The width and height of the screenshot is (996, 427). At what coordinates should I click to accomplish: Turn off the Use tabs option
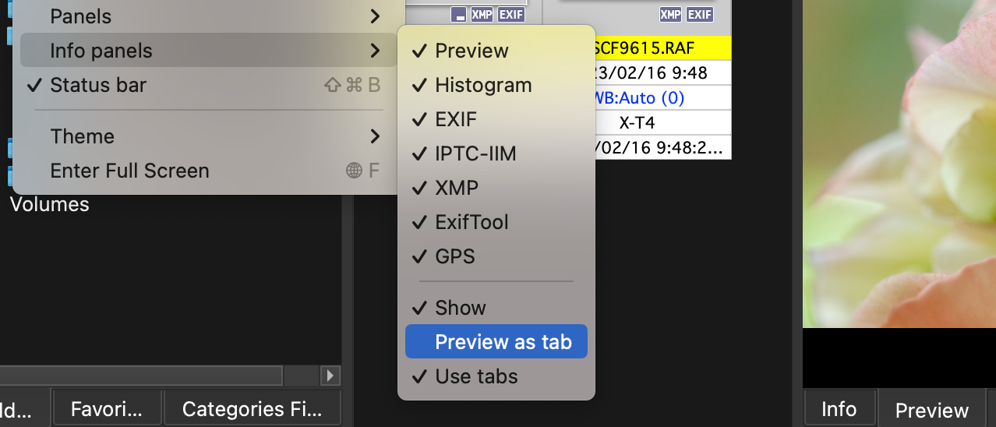pos(476,376)
